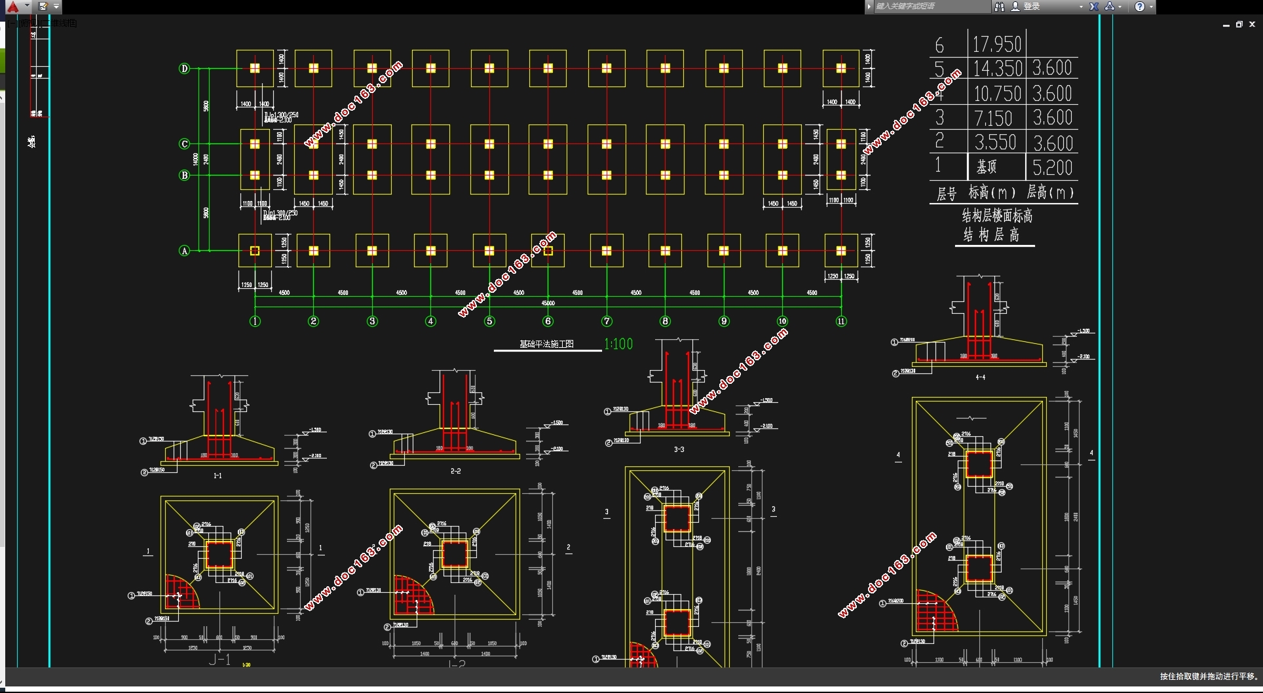Select the 结构层楼面标高 caption text
This screenshot has height=693, width=1263.
point(996,215)
